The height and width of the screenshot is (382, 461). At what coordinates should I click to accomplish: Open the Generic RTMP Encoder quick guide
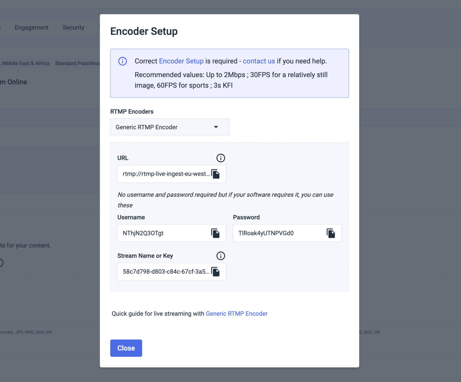click(237, 314)
